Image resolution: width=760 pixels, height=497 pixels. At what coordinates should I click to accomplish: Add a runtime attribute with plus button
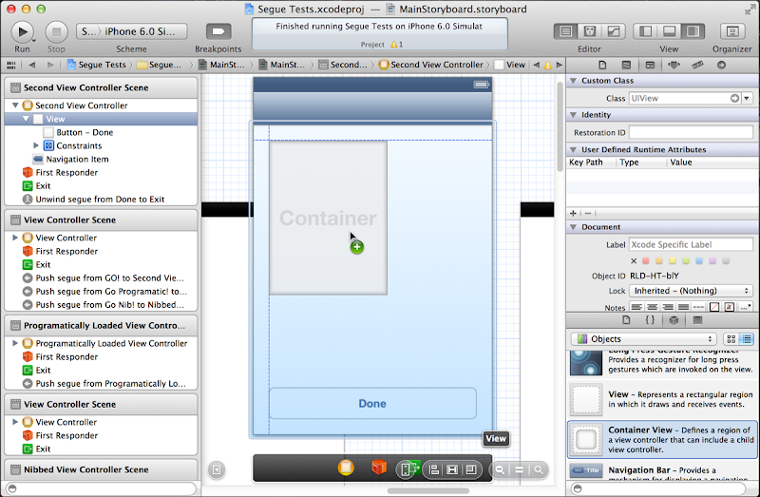point(574,213)
